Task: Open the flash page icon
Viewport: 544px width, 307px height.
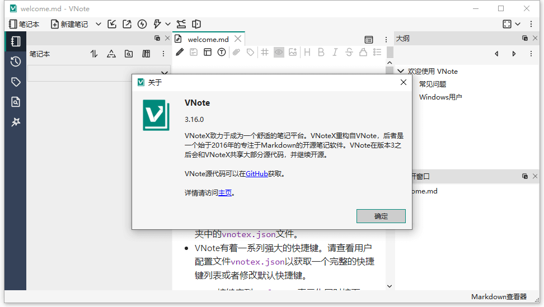Action: [142, 24]
